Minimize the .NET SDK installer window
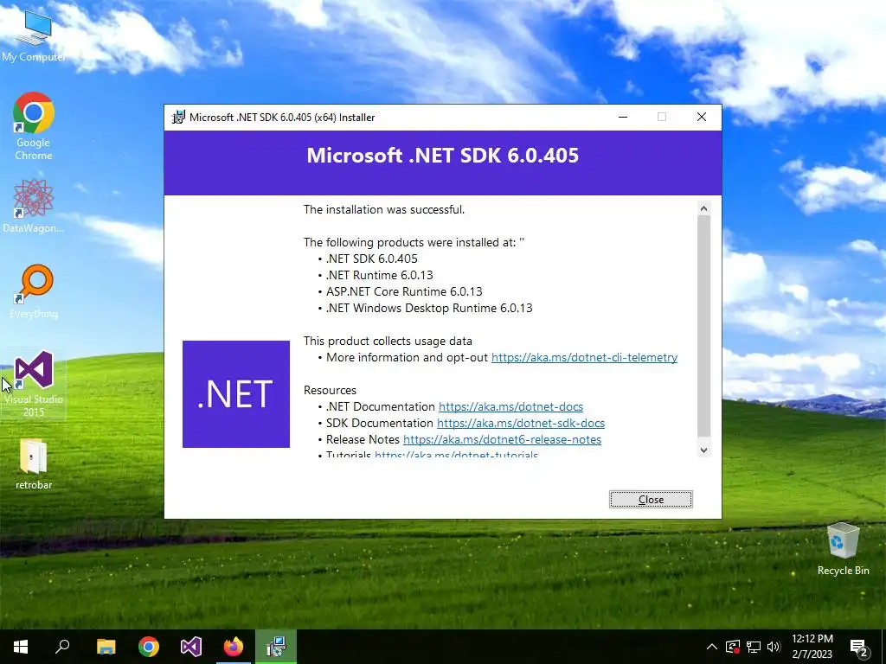 (623, 117)
